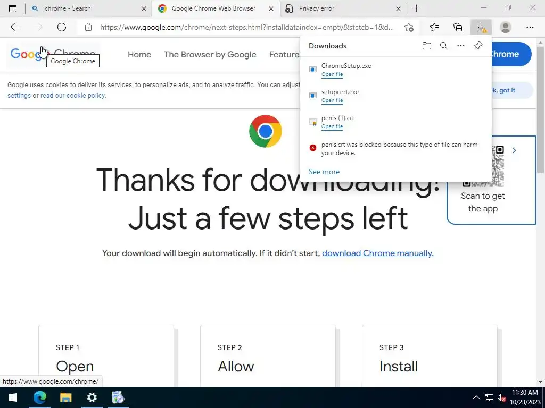Go back to previous page

(14, 27)
